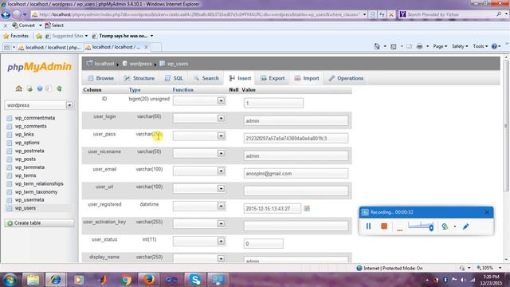Viewport: 510px width, 287px height.
Task: Click the Yahoo search box
Action: 450,14
